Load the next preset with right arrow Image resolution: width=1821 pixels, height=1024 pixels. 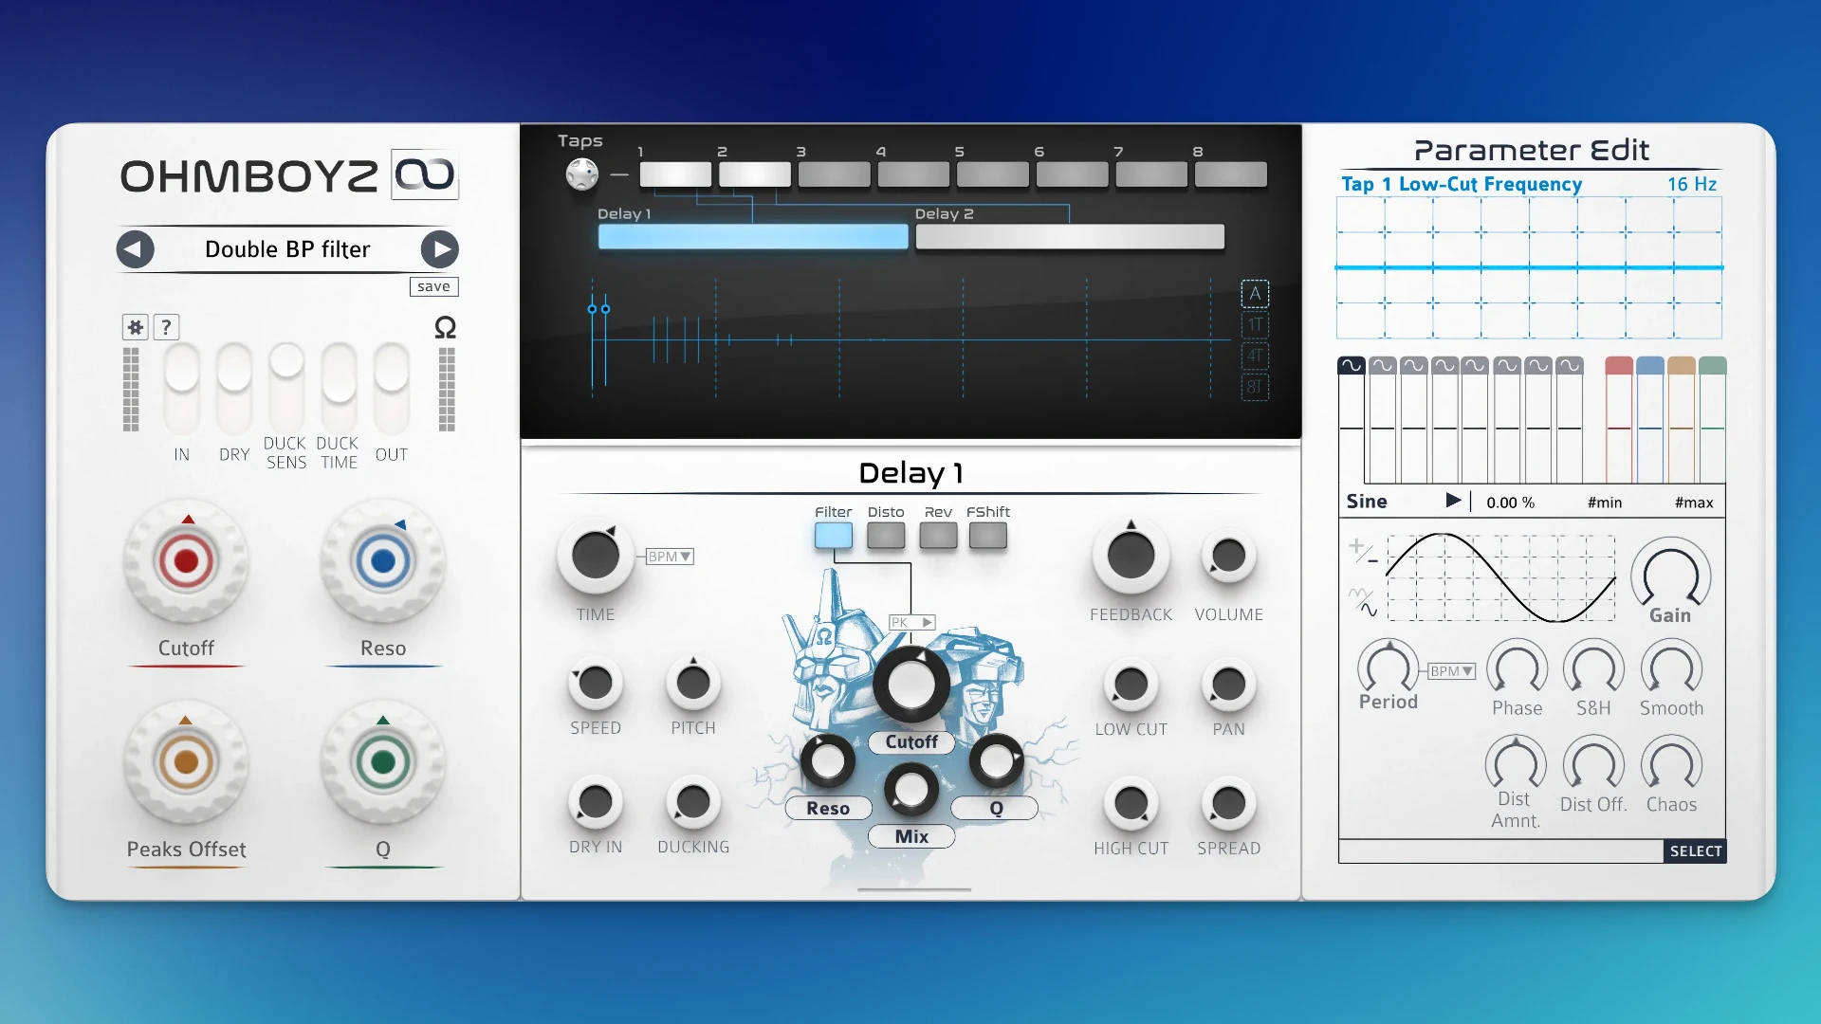(x=439, y=249)
